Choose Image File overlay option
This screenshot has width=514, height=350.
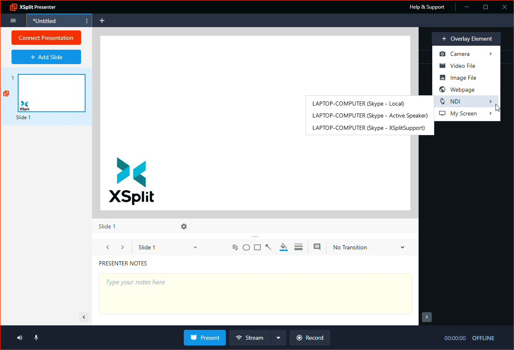coord(467,78)
